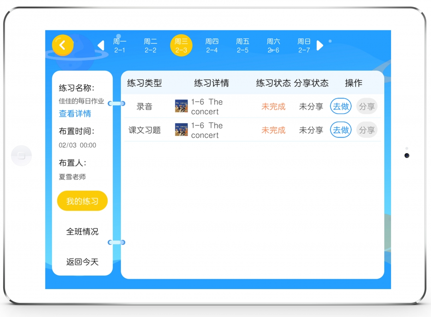Tap the iPad home button
The height and width of the screenshot is (317, 431).
click(22, 156)
